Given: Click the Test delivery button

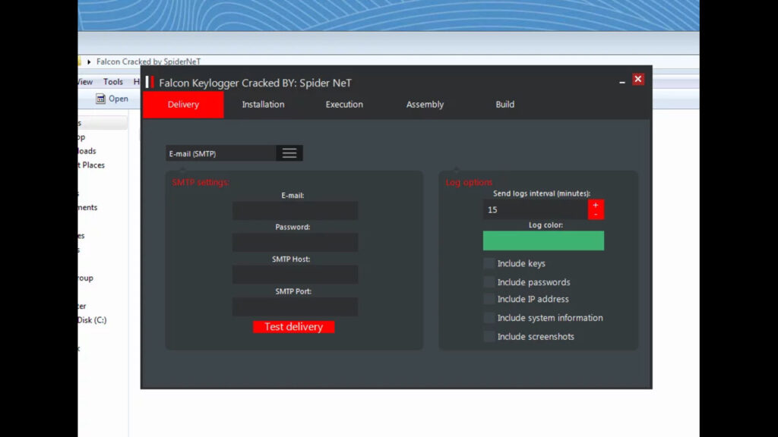Looking at the screenshot, I should 294,327.
